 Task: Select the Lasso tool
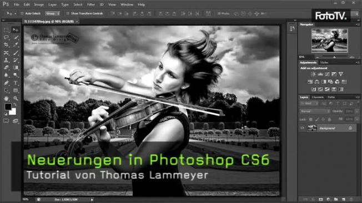6,37
